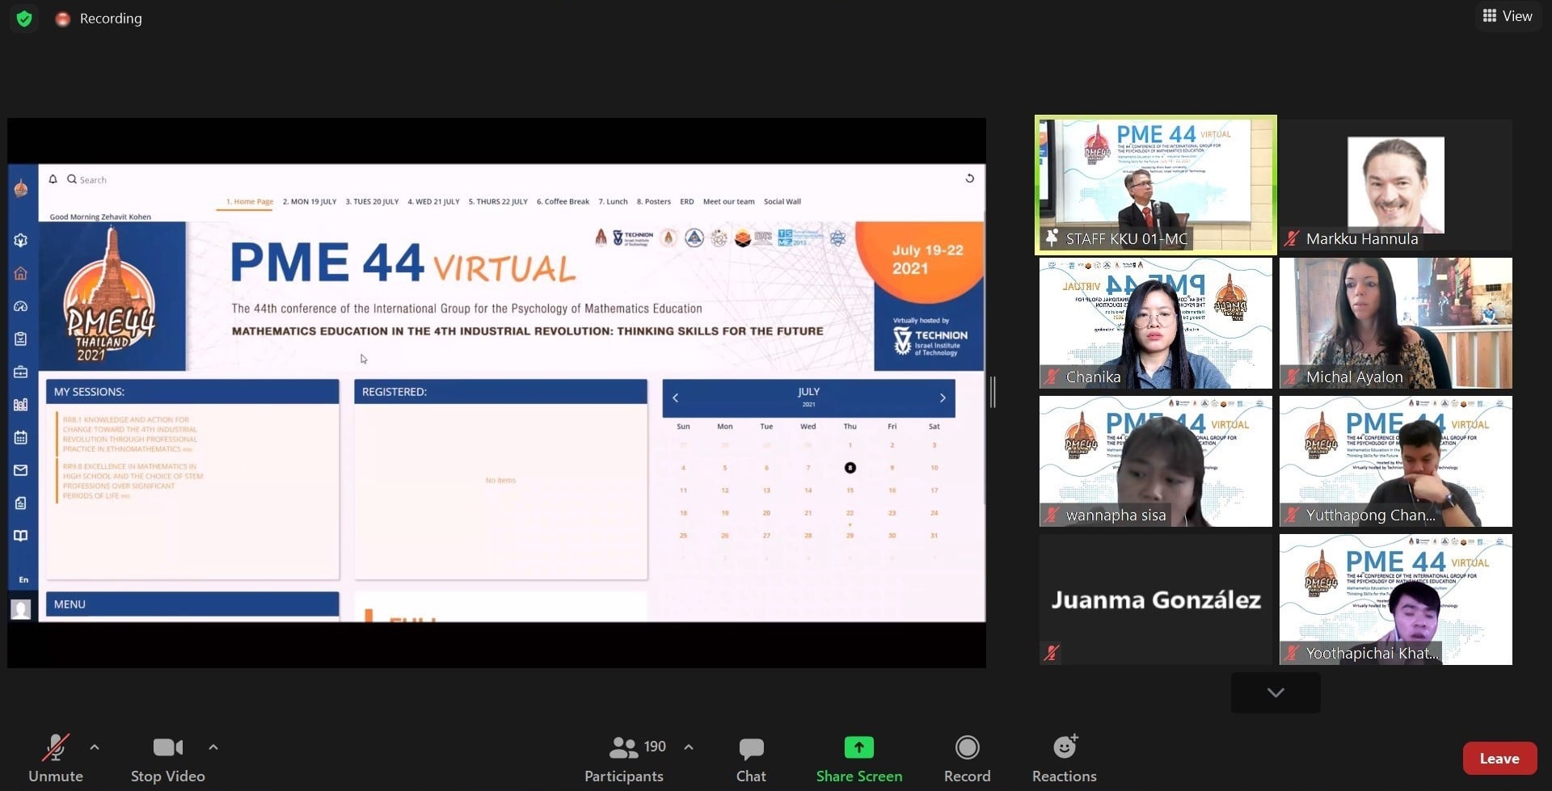The image size is (1552, 791).
Task: Click the Participants icon
Action: (623, 747)
